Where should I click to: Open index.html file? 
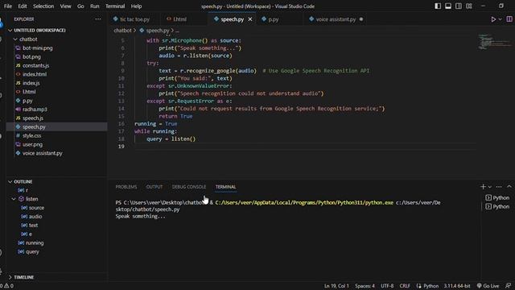click(35, 74)
